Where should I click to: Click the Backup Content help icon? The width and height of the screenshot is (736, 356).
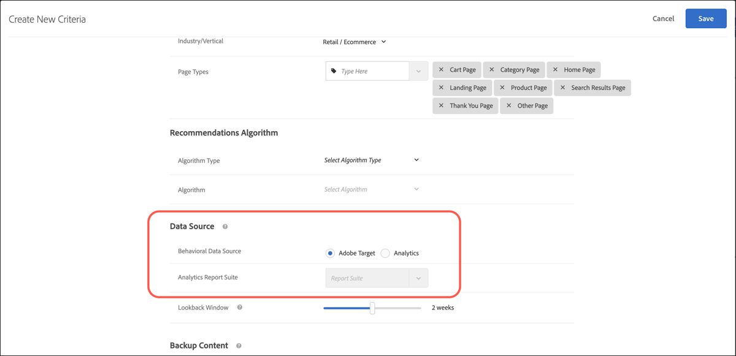239,346
